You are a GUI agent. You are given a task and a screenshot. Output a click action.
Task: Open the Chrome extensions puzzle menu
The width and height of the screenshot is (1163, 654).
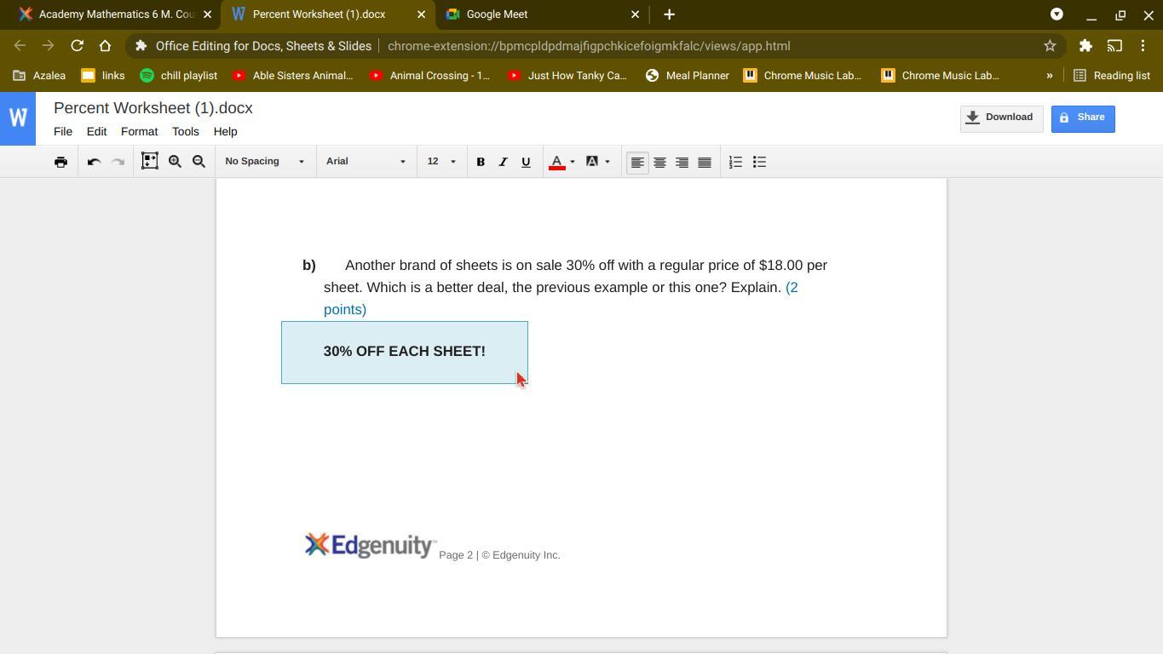click(x=1085, y=46)
